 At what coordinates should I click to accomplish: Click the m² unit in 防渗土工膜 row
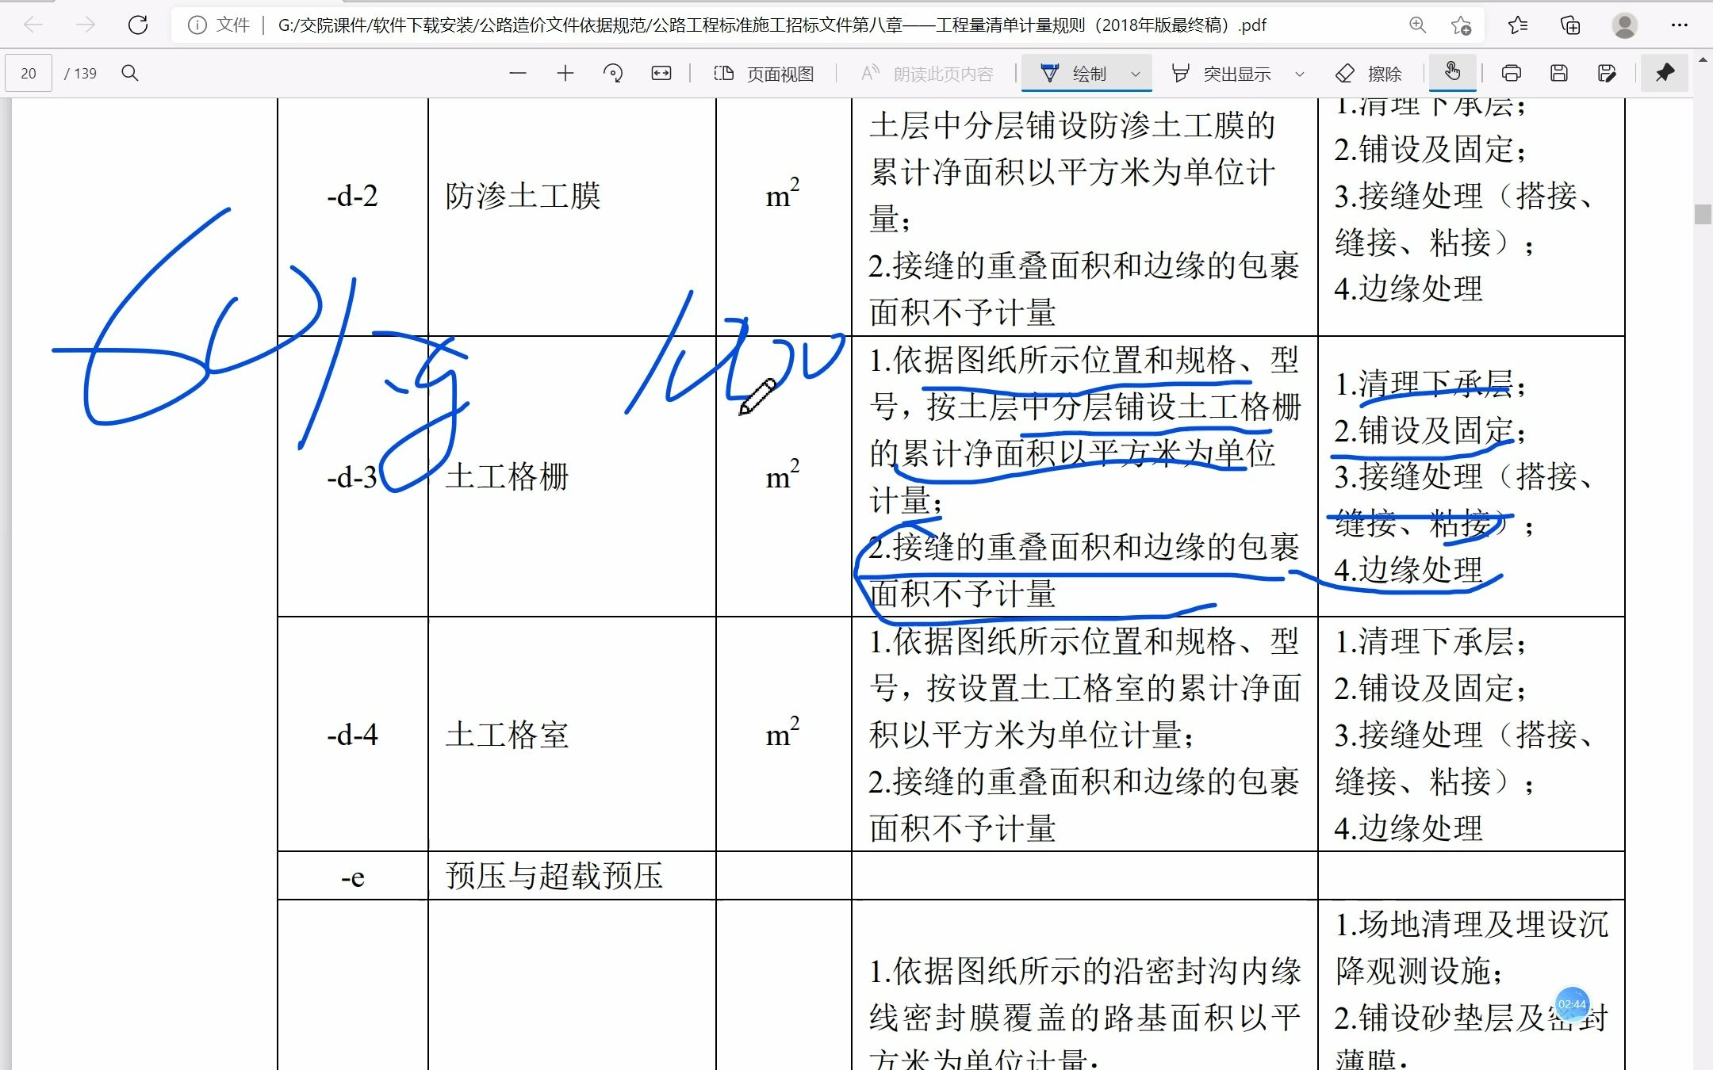click(782, 193)
